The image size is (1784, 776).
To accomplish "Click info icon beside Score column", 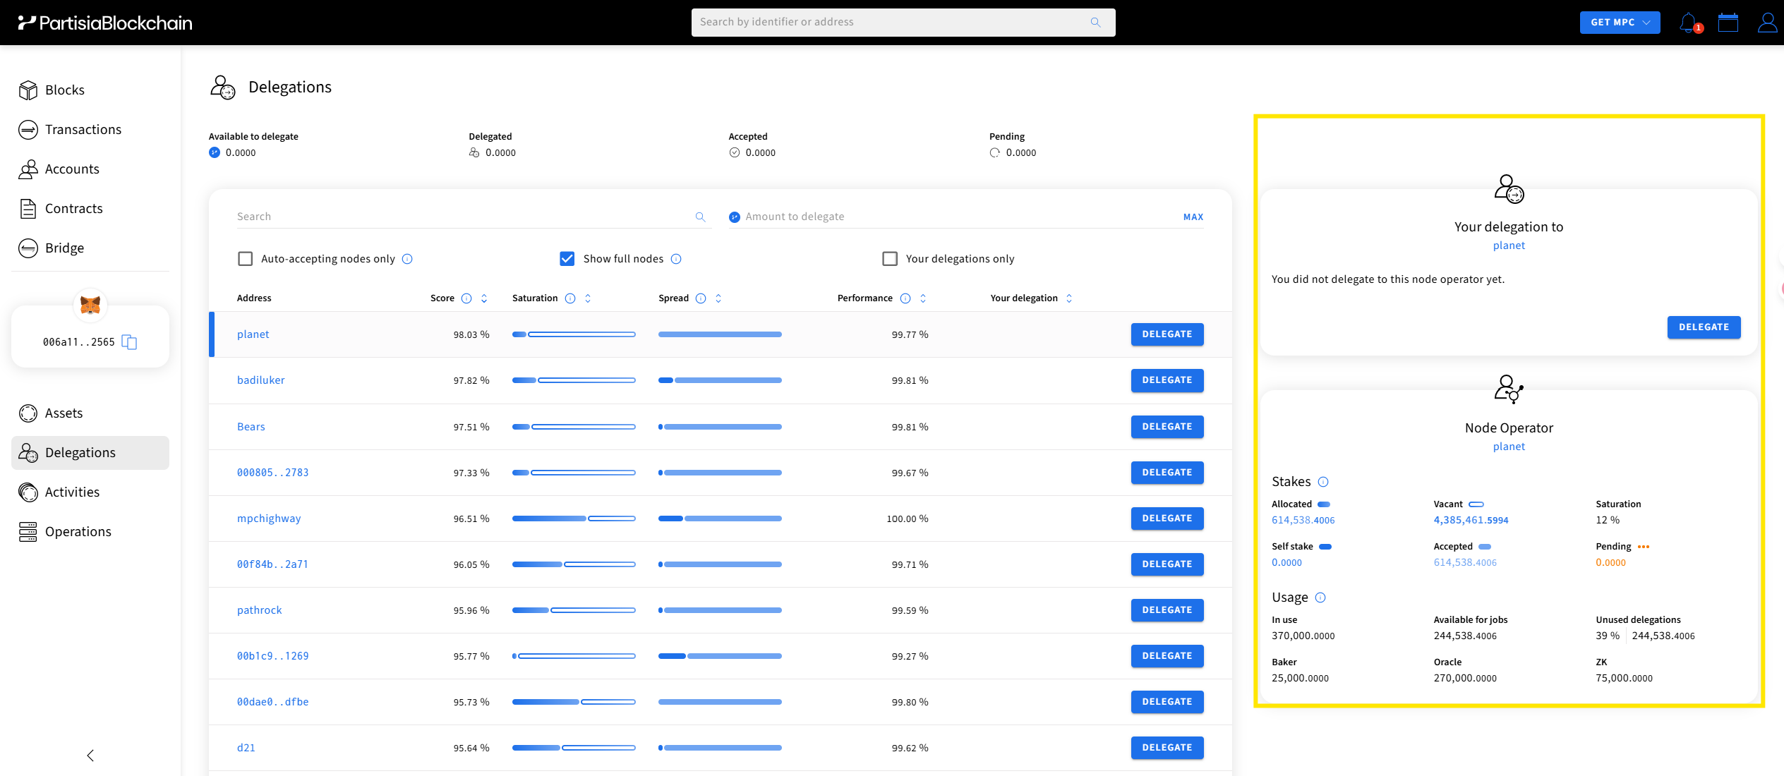I will point(466,298).
